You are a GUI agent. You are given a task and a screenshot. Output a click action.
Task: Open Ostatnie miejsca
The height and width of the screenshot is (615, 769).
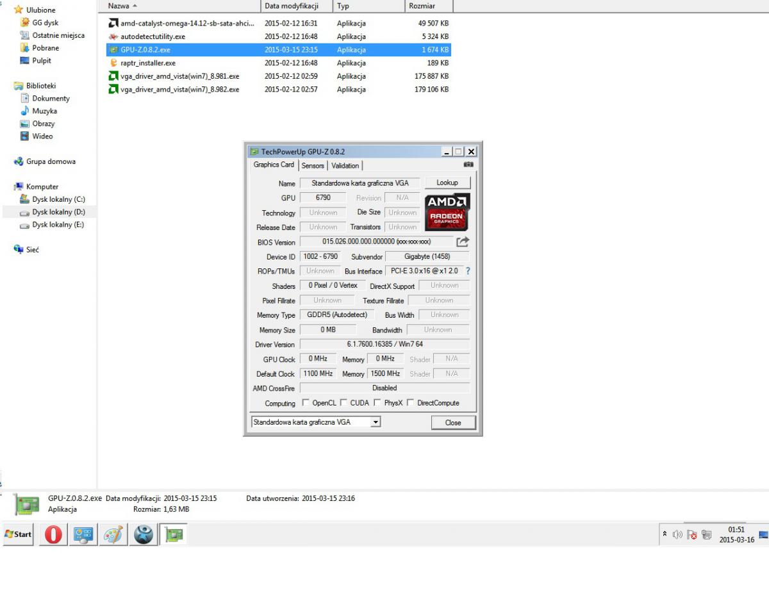53,35
